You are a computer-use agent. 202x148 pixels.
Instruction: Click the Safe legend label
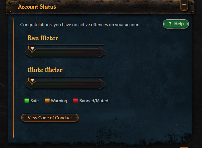tap(34, 101)
